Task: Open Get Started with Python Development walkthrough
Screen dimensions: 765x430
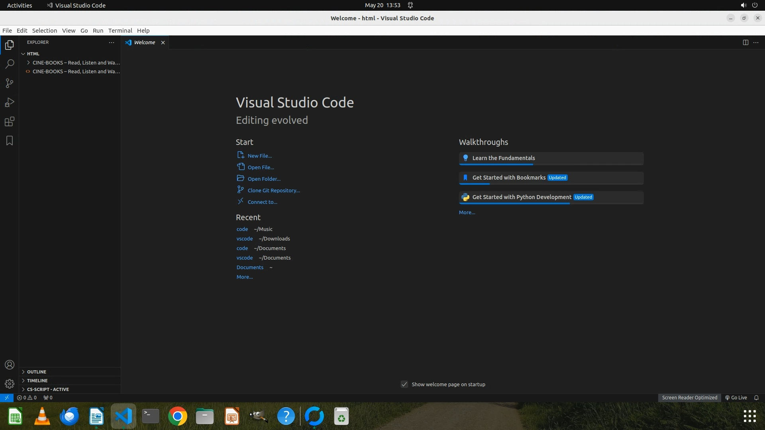Action: [522, 197]
